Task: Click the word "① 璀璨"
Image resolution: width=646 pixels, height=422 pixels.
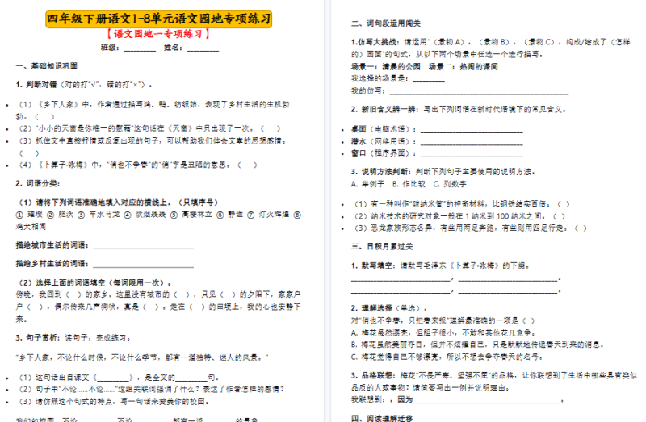Action: point(29,215)
